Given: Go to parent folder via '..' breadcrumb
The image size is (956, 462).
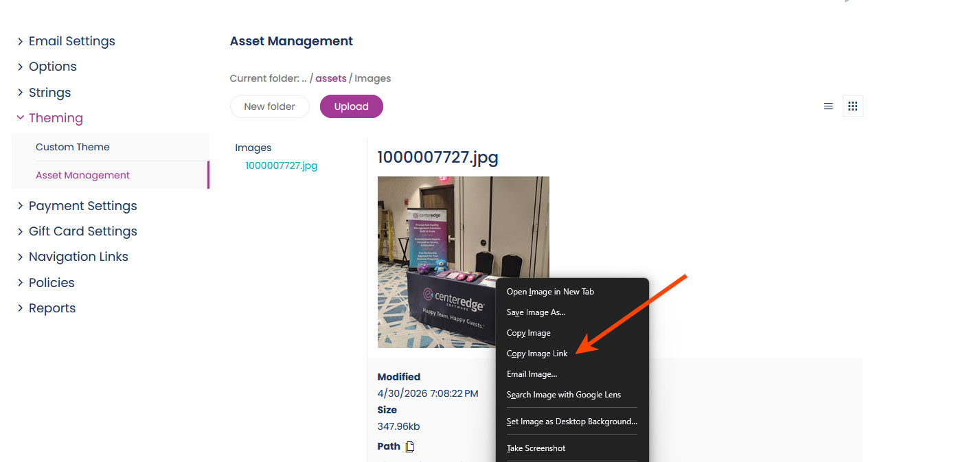Looking at the screenshot, I should [304, 78].
